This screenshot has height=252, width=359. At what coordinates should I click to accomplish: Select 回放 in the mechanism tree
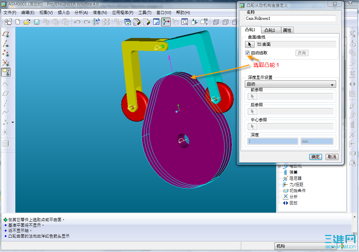[293, 203]
